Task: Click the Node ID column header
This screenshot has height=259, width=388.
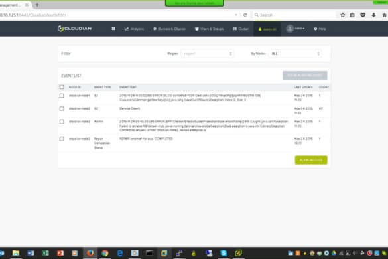Action: pos(75,87)
